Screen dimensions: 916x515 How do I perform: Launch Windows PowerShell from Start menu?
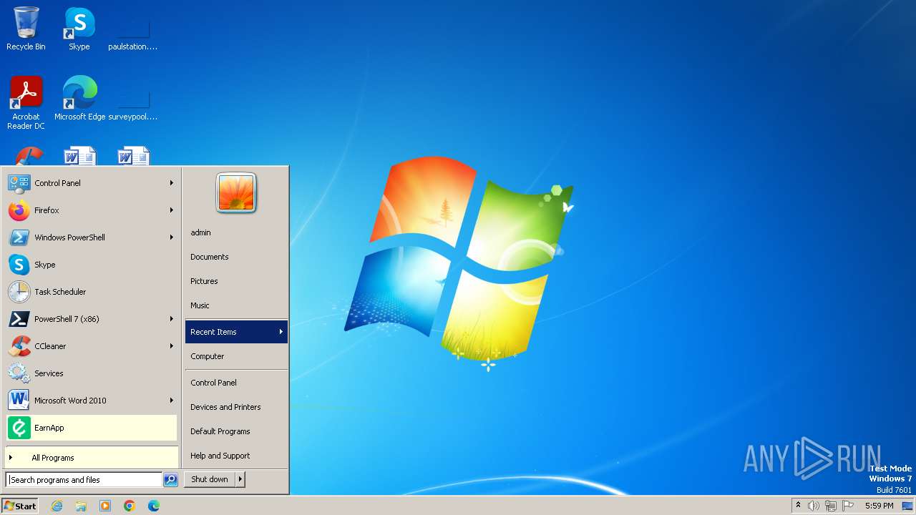coord(91,237)
